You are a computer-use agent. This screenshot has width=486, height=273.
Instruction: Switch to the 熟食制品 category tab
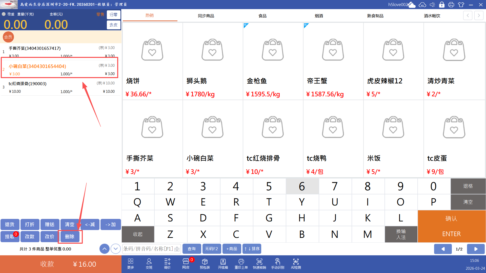375,16
